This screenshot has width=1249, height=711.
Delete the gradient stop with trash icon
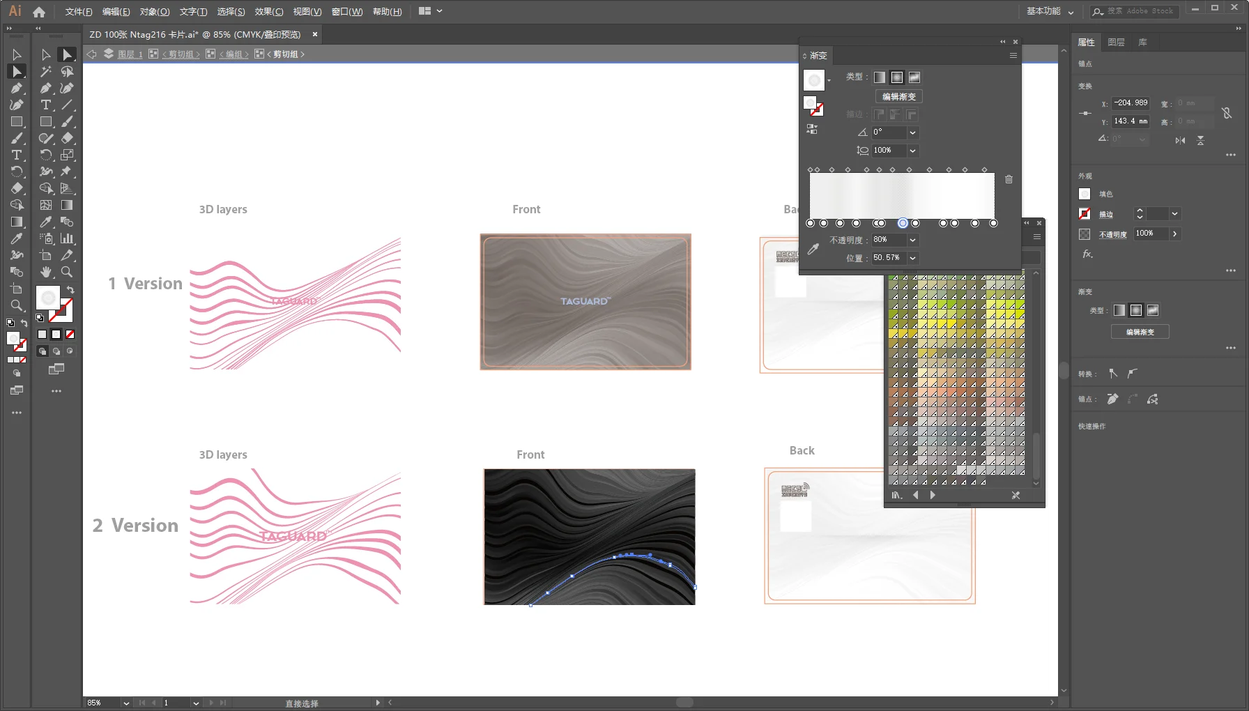click(x=1009, y=179)
